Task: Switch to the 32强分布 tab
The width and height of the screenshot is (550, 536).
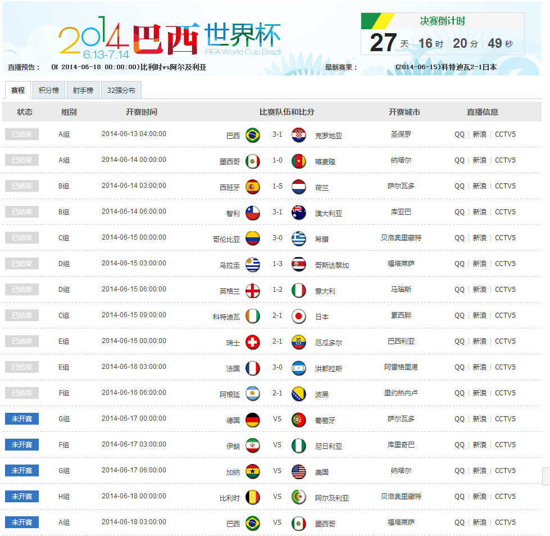Action: tap(121, 90)
